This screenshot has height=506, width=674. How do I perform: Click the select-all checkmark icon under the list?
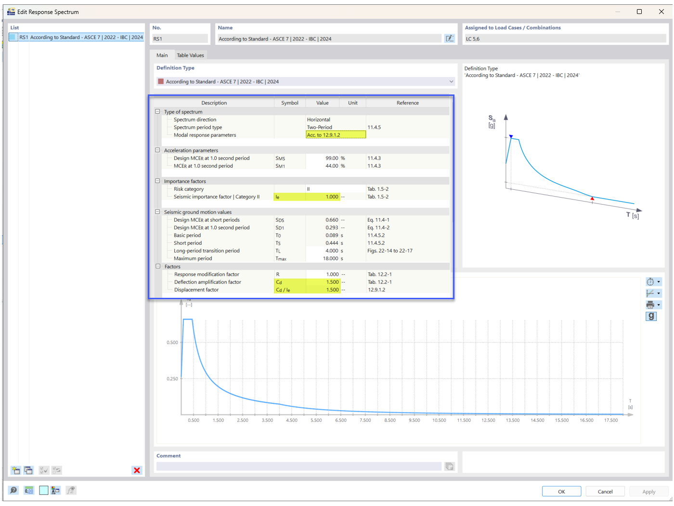(44, 470)
